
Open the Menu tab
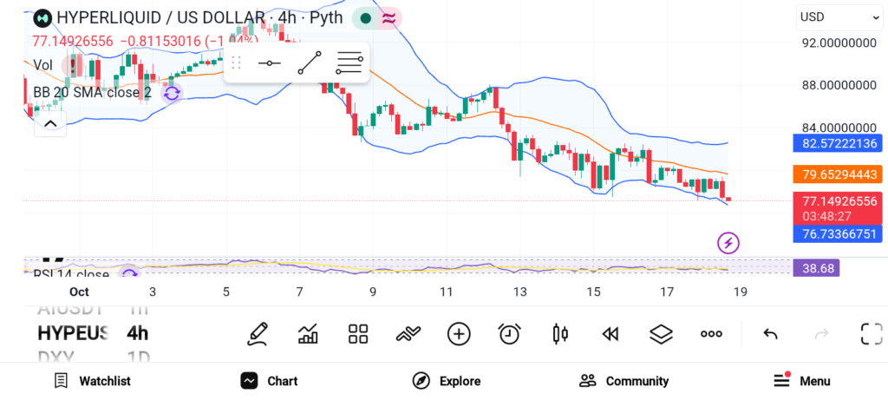pos(801,381)
